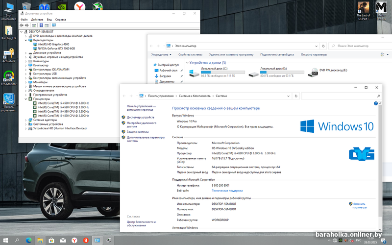Click Загрузки in Explorer quick access
The width and height of the screenshot is (392, 245).
[x=165, y=76]
